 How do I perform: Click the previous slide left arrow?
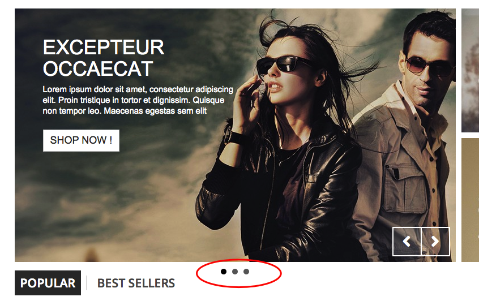click(407, 242)
